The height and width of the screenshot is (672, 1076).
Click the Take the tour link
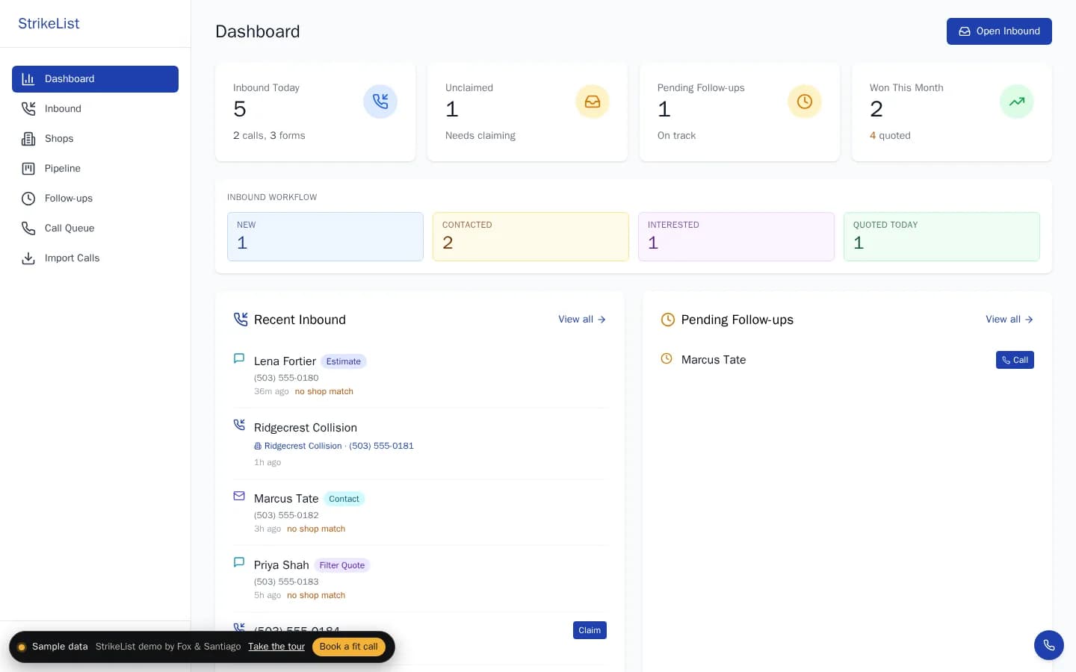click(x=276, y=647)
